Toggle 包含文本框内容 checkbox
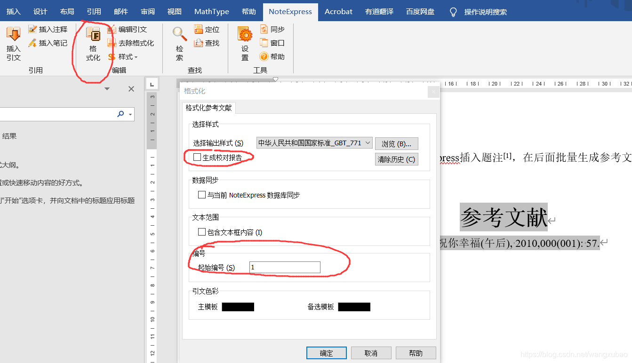Image resolution: width=632 pixels, height=363 pixels. [x=202, y=232]
